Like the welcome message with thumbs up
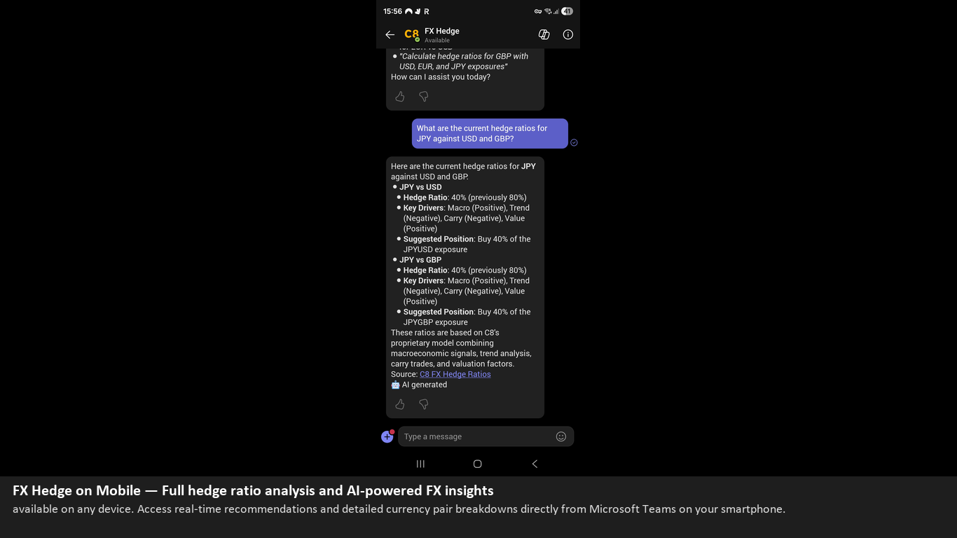 tap(400, 97)
